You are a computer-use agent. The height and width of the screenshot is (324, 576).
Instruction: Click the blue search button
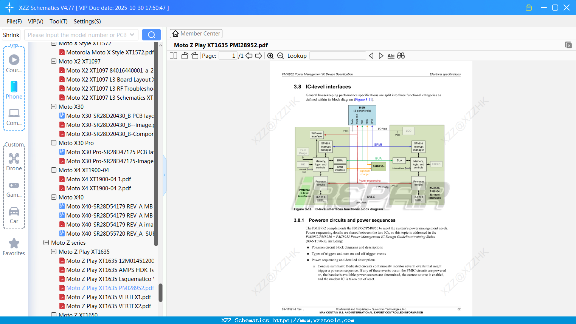[151, 35]
